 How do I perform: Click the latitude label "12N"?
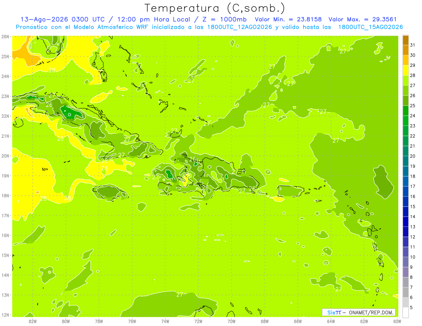coord(5,315)
